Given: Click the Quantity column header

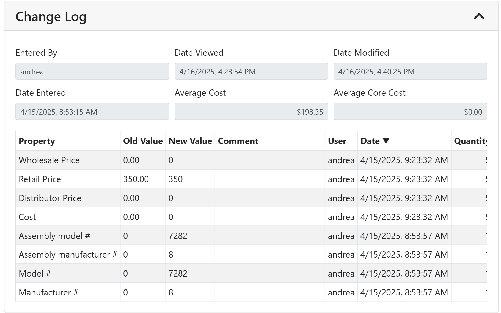Looking at the screenshot, I should point(470,141).
